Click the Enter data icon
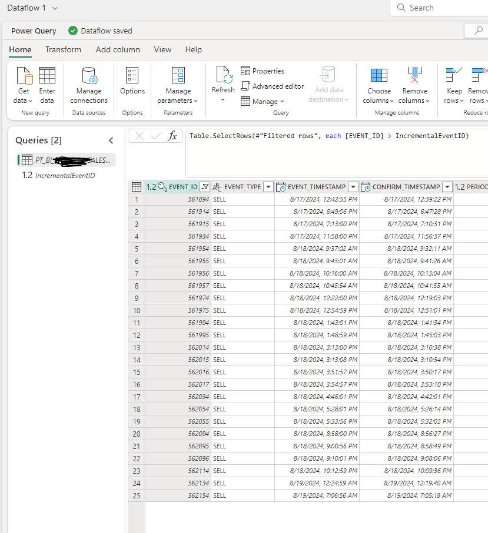488x533 pixels. 47,75
